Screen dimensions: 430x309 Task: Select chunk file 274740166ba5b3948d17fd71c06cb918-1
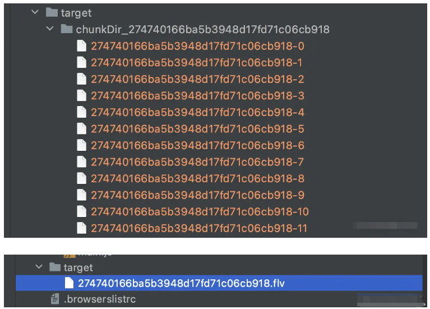coord(197,63)
